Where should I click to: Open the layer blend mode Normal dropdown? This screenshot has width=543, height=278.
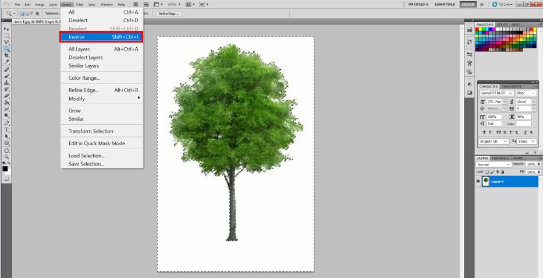(x=494, y=165)
